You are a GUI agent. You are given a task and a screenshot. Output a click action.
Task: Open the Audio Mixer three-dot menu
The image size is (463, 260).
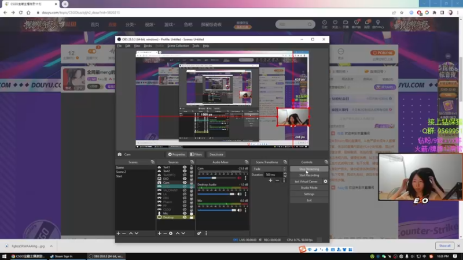(x=206, y=233)
